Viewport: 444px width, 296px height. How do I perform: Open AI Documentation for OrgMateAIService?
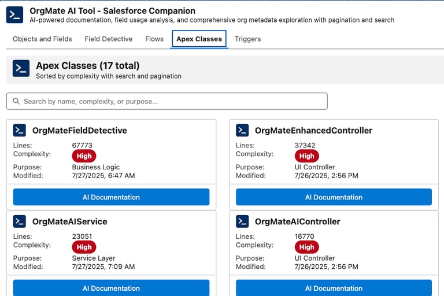click(111, 288)
